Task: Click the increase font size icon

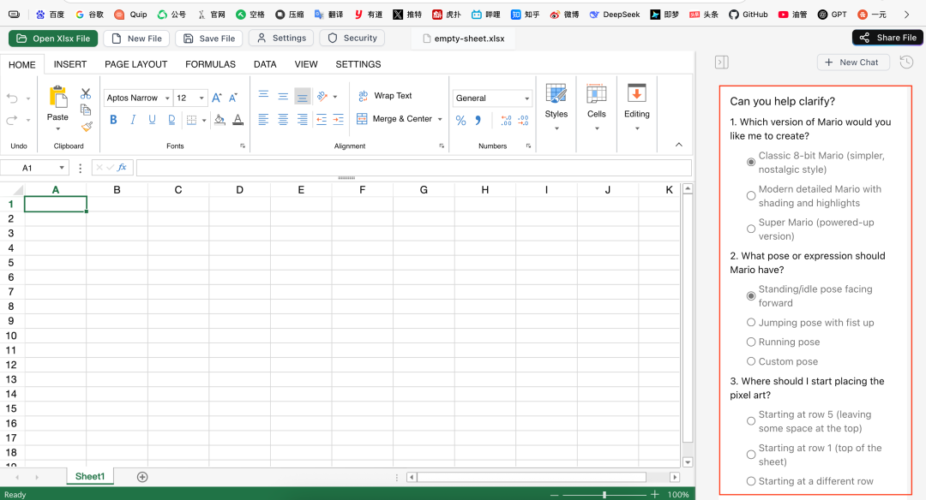Action: tap(216, 98)
